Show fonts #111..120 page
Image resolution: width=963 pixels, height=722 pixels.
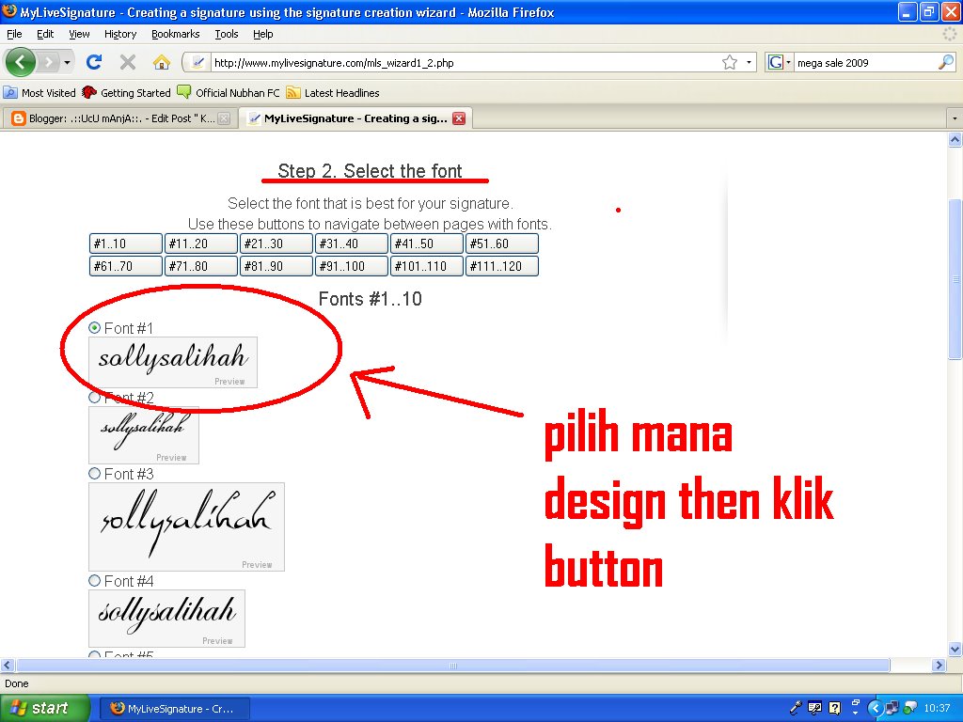[502, 266]
